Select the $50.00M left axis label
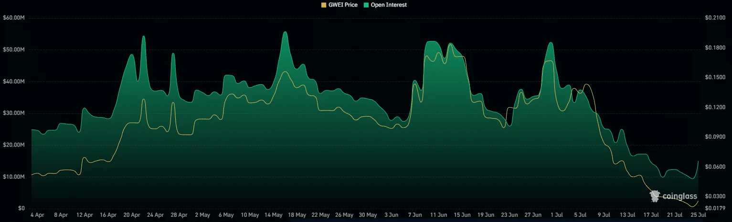732x222 pixels. (13, 50)
